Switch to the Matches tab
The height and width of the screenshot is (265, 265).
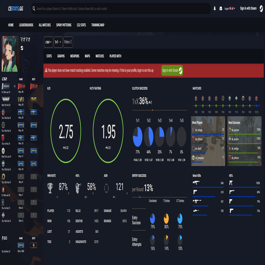pos(100,56)
